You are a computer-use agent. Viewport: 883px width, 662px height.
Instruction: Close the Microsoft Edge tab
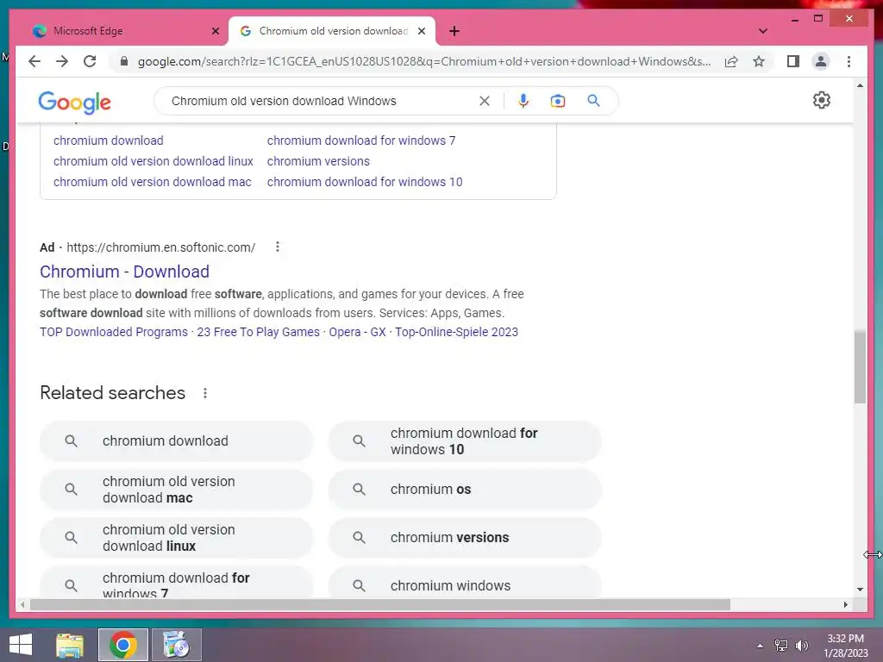(x=215, y=31)
